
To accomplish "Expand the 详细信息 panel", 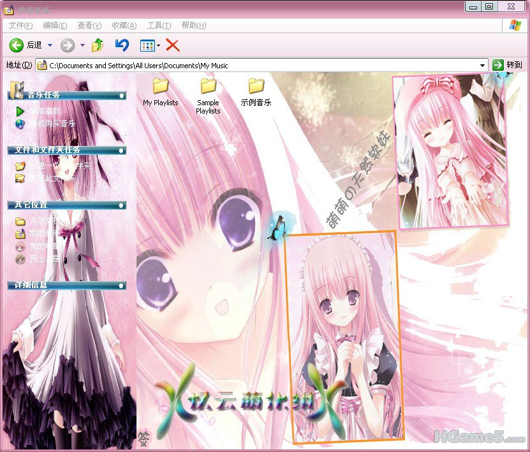I will [x=121, y=286].
